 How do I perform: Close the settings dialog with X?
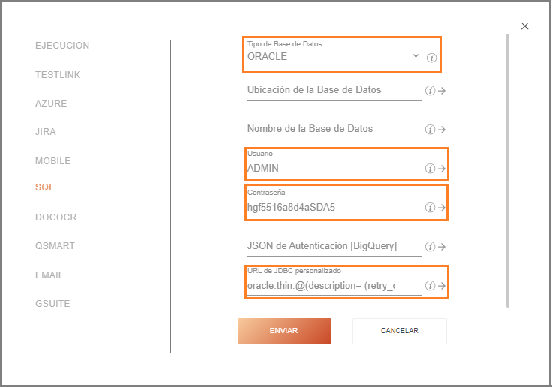(x=524, y=26)
